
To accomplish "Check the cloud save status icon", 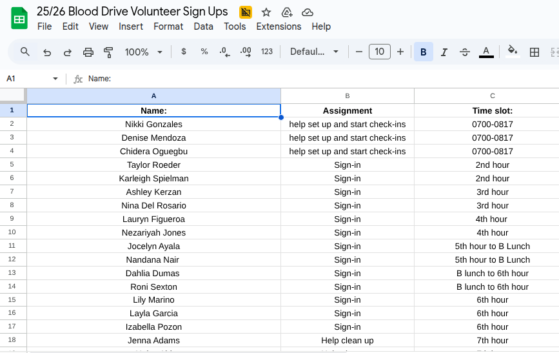I will click(x=308, y=12).
